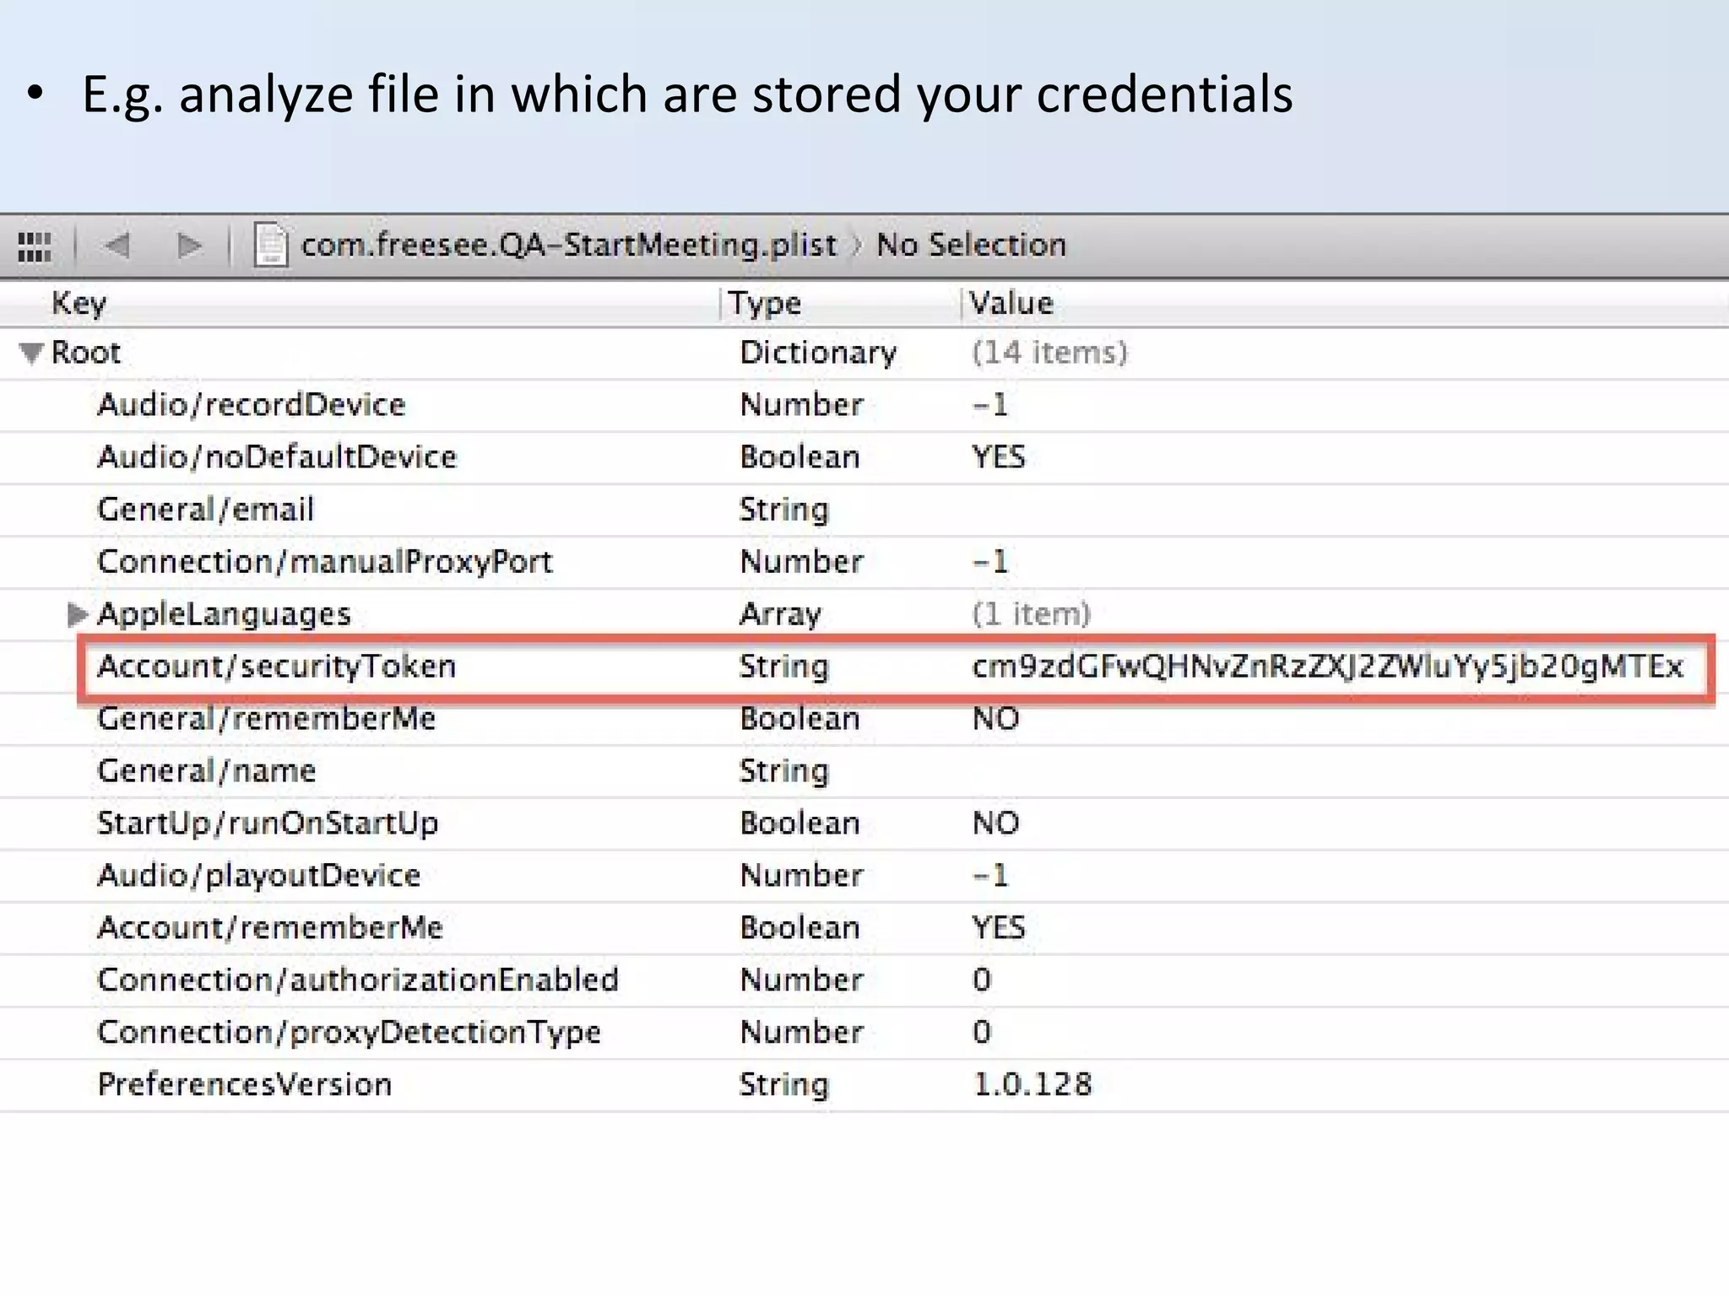Click the Value column header
Image resolution: width=1729 pixels, height=1296 pixels.
1011,303
